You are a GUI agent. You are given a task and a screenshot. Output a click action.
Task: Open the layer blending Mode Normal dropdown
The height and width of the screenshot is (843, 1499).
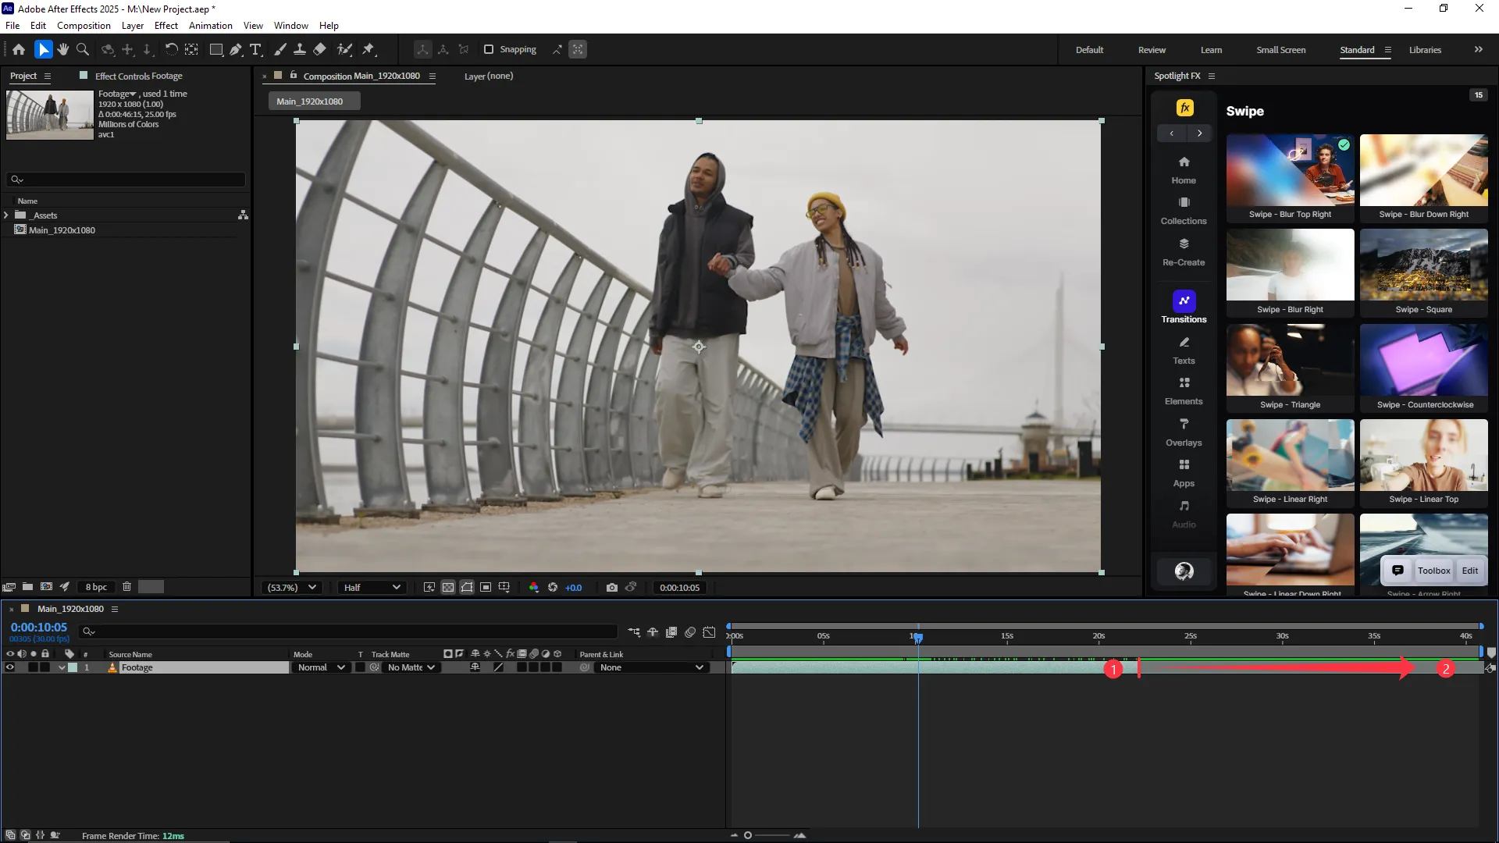321,667
